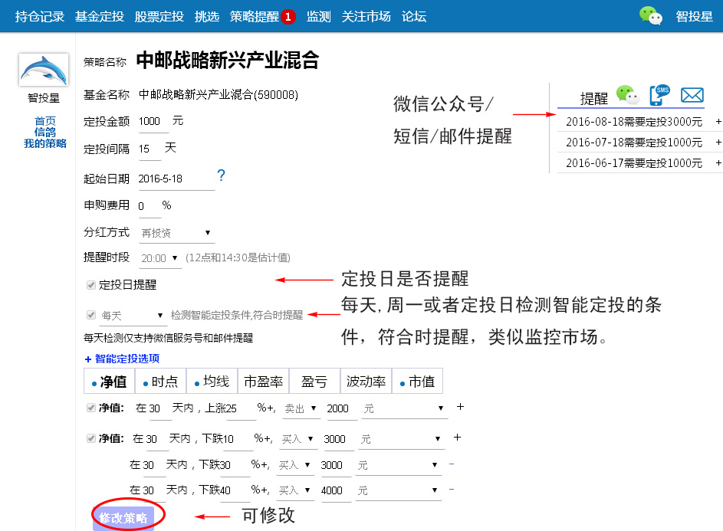Add a condition after the 下跌10 row

coord(458,437)
